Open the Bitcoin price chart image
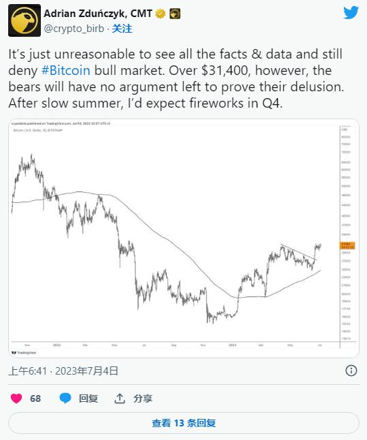 click(184, 238)
